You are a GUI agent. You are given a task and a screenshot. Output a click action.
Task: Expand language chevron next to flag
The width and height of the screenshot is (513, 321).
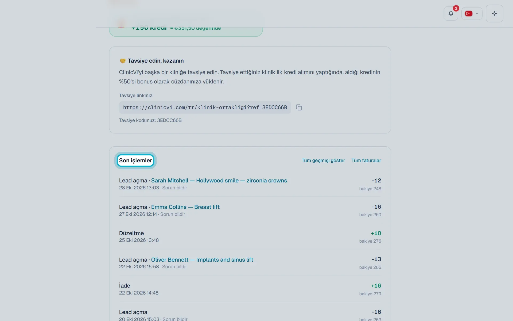pyautogui.click(x=477, y=14)
